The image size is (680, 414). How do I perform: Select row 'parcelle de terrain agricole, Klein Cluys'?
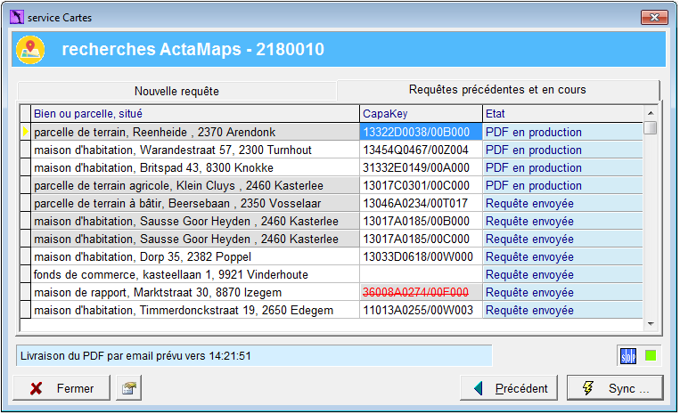tap(195, 185)
